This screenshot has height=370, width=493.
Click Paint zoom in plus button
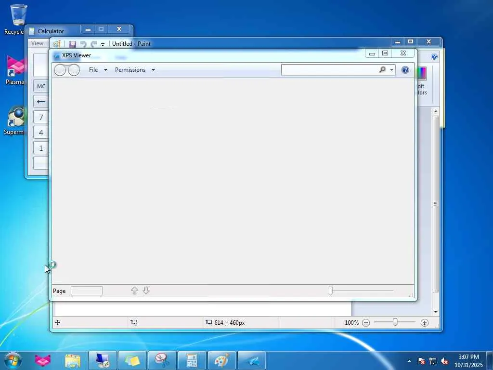point(425,323)
